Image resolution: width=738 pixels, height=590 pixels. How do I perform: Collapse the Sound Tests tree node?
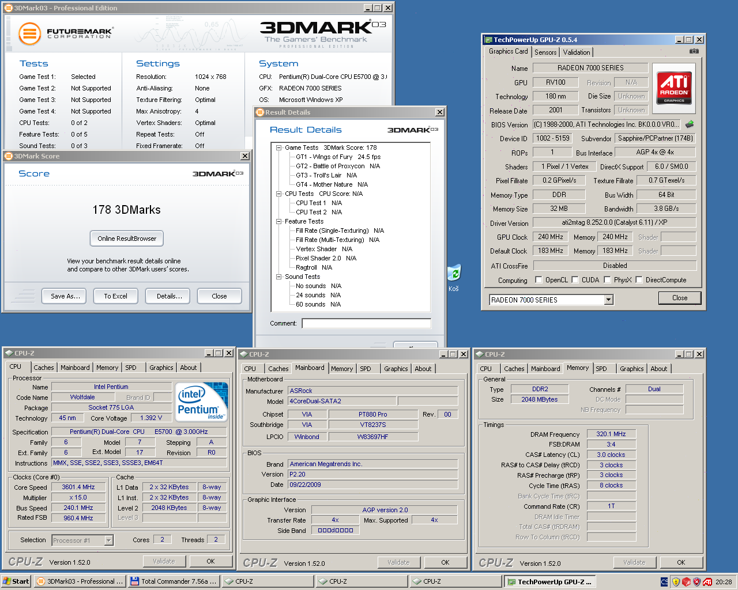[278, 277]
